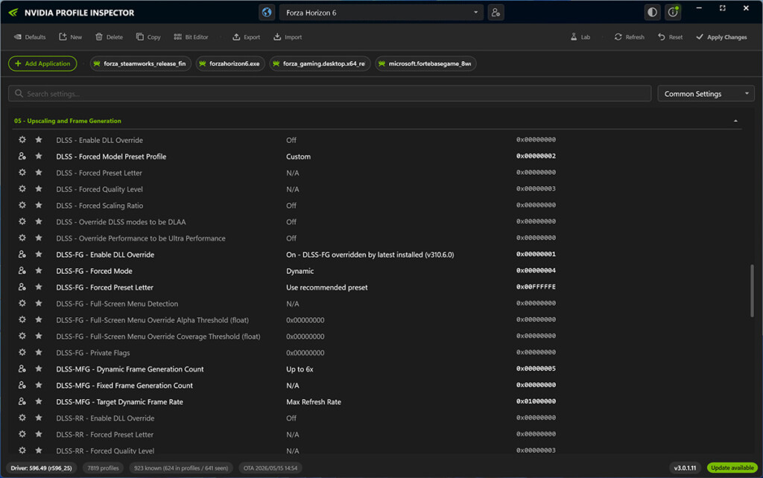Click the Add Application button
763x478 pixels.
42,64
